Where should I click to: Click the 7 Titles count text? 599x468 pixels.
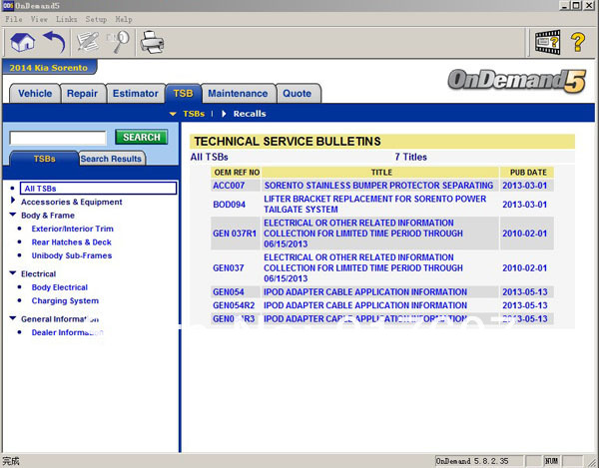(x=410, y=157)
